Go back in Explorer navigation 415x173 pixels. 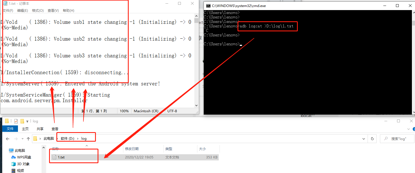pyautogui.click(x=8, y=139)
